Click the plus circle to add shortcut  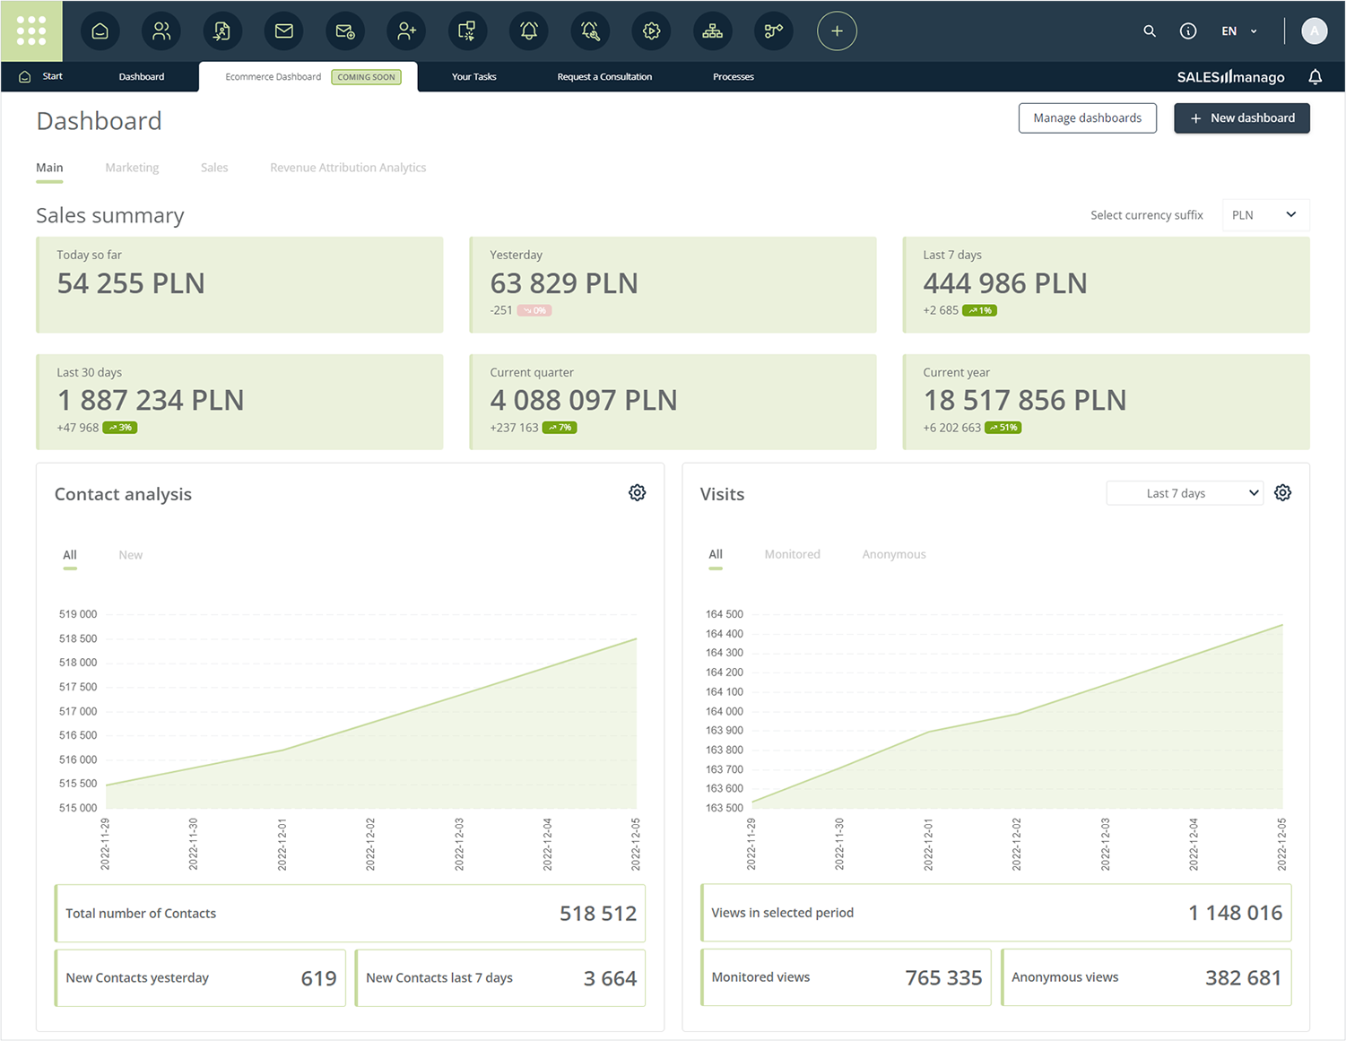pos(837,31)
